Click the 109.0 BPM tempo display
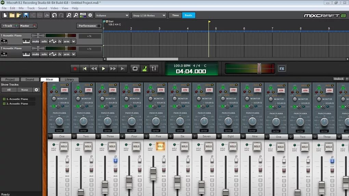 point(182,66)
